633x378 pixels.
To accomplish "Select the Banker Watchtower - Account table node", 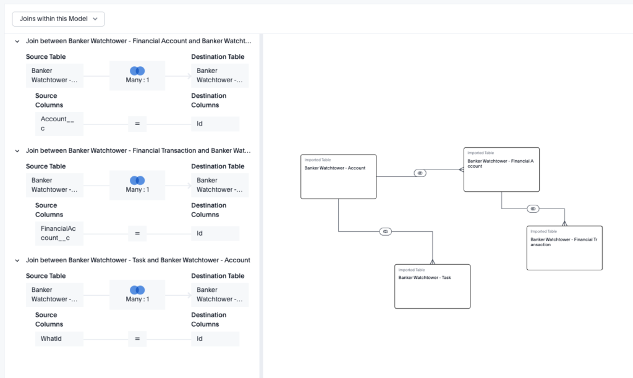I will (x=338, y=176).
